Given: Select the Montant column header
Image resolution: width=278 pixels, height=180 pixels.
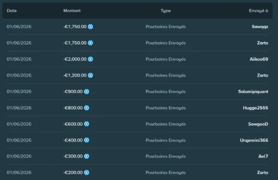Looking at the screenshot, I should point(72,11).
